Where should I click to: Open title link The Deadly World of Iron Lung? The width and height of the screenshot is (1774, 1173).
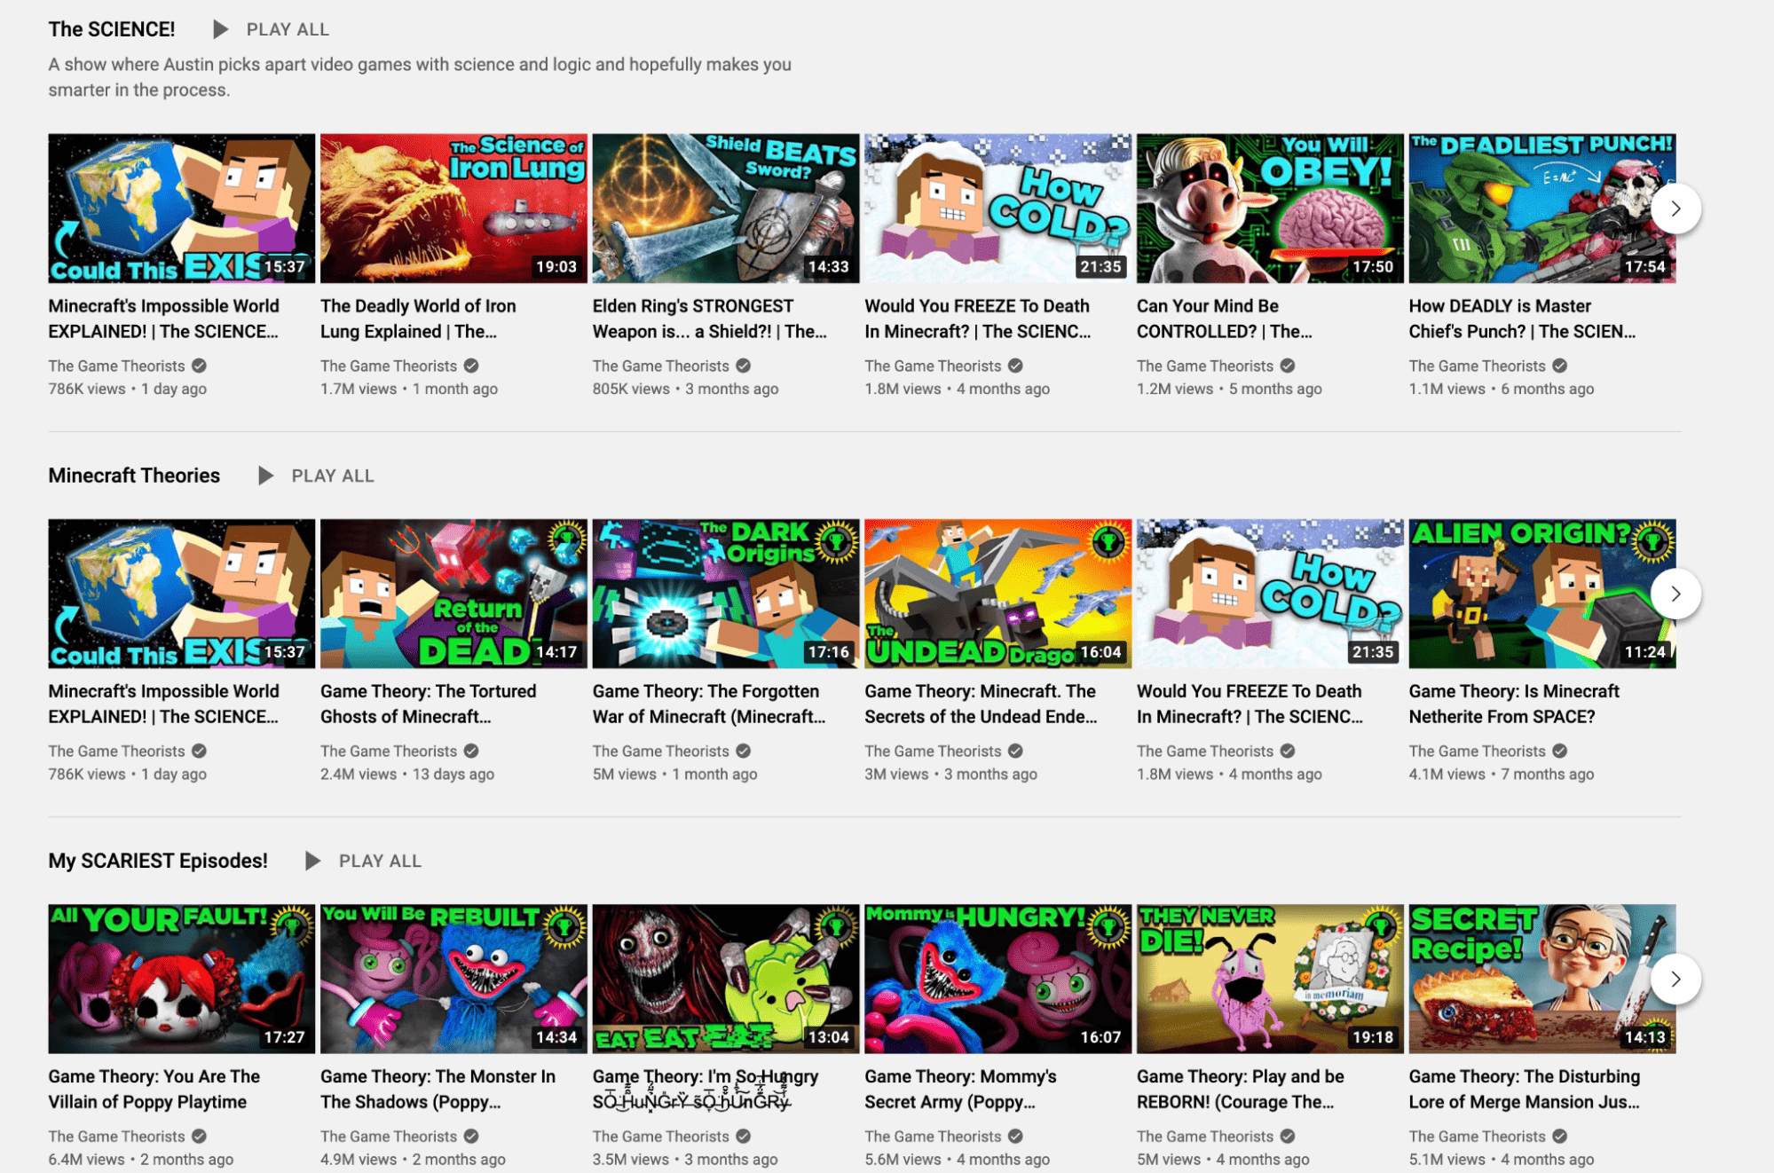coord(418,319)
